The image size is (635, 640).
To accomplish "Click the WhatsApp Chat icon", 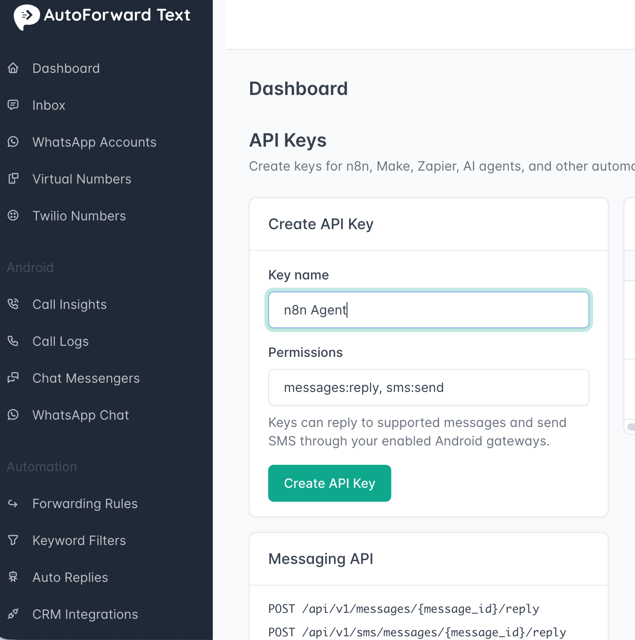I will pyautogui.click(x=13, y=415).
